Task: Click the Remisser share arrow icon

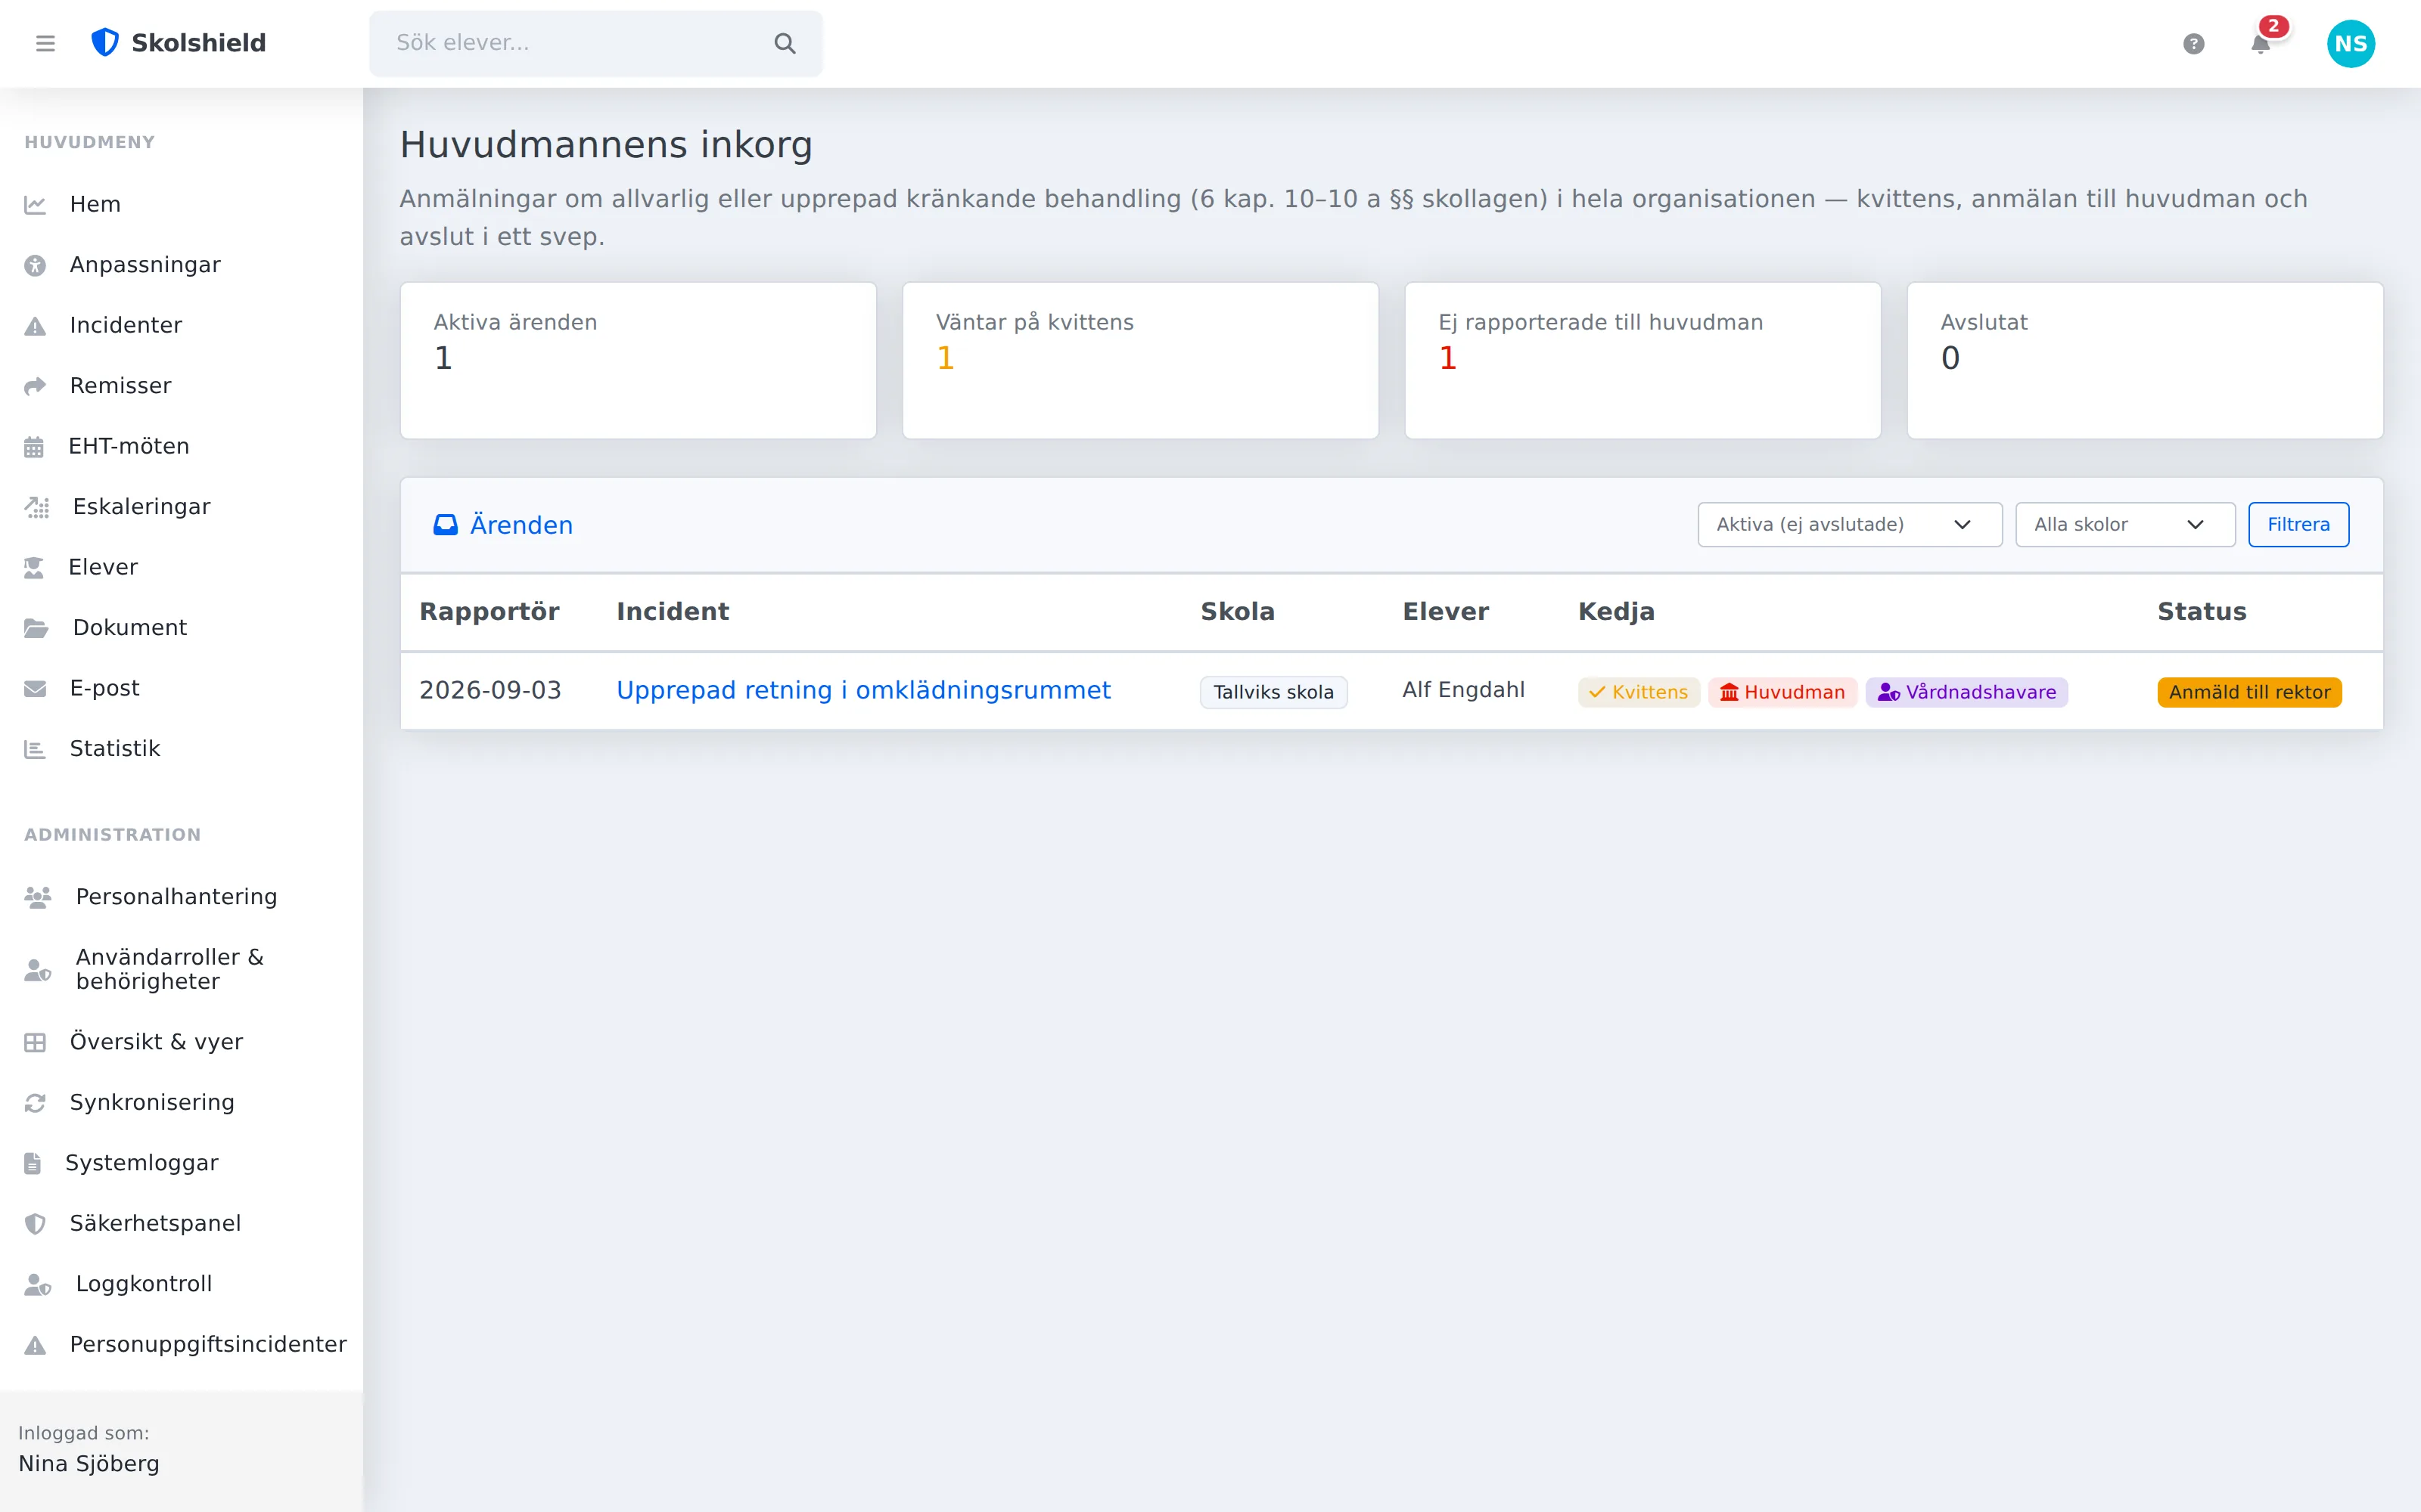Action: point(35,386)
